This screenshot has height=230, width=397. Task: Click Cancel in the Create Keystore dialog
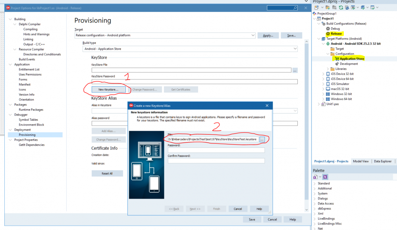tap(237, 209)
